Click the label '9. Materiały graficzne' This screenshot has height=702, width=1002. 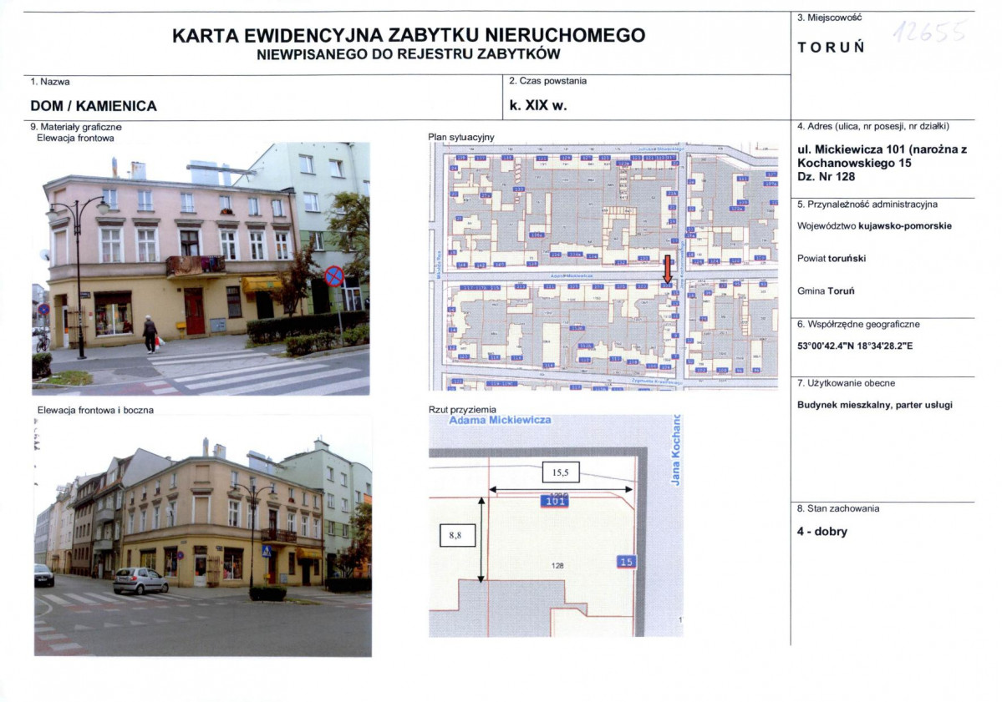click(x=76, y=127)
